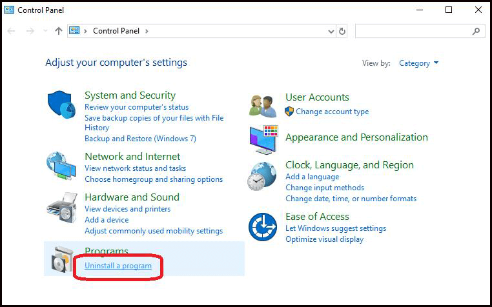Maximize the Control Panel window
This screenshot has width=492, height=307.
449,10
